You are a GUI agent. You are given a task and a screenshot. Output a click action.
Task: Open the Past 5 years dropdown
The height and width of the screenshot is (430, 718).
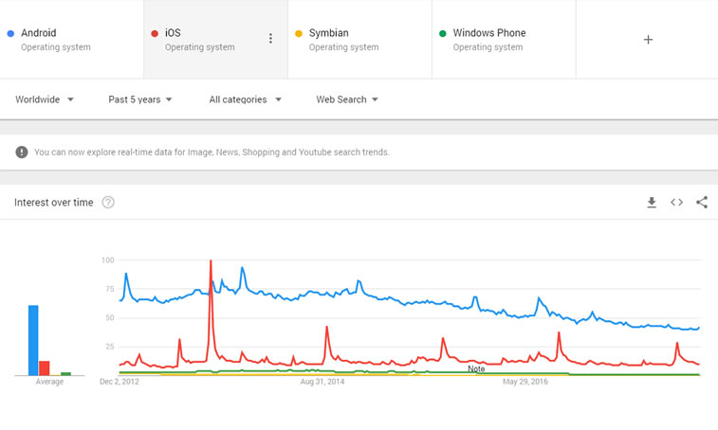tap(140, 99)
